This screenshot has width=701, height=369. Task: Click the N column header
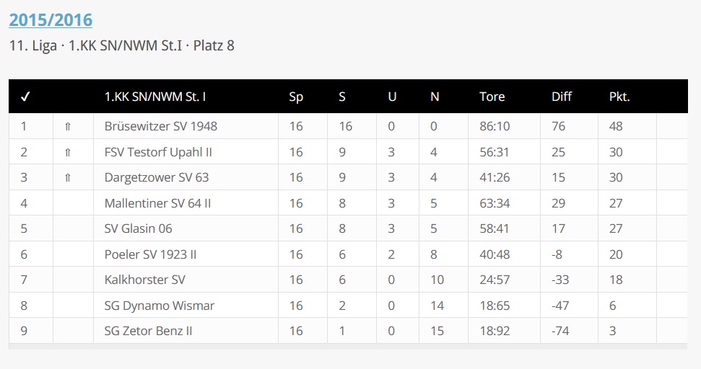tap(435, 97)
